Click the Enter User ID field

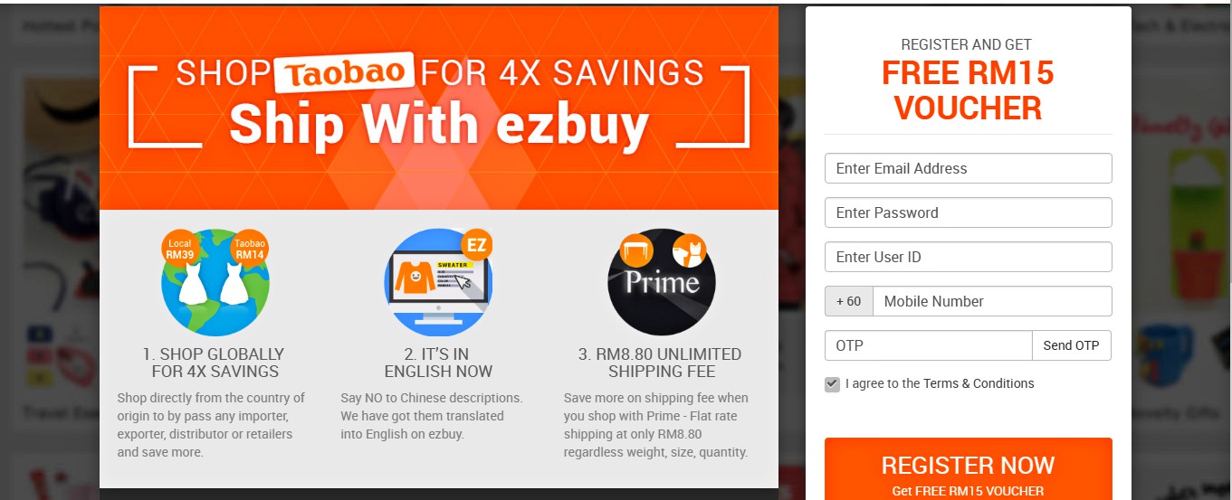(x=968, y=257)
